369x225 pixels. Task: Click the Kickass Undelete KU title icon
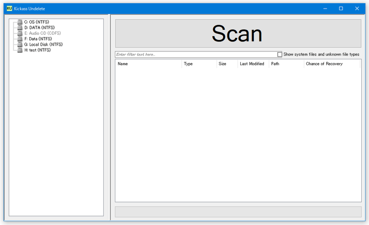9,9
